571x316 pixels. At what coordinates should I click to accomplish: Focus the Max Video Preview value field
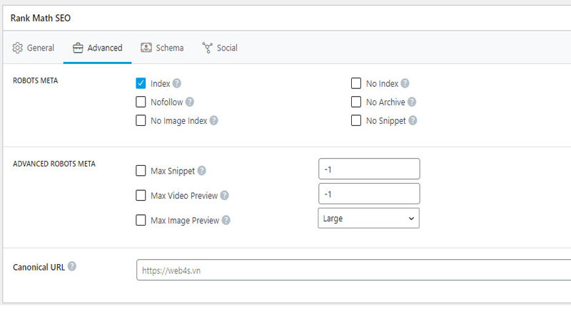pyautogui.click(x=368, y=194)
